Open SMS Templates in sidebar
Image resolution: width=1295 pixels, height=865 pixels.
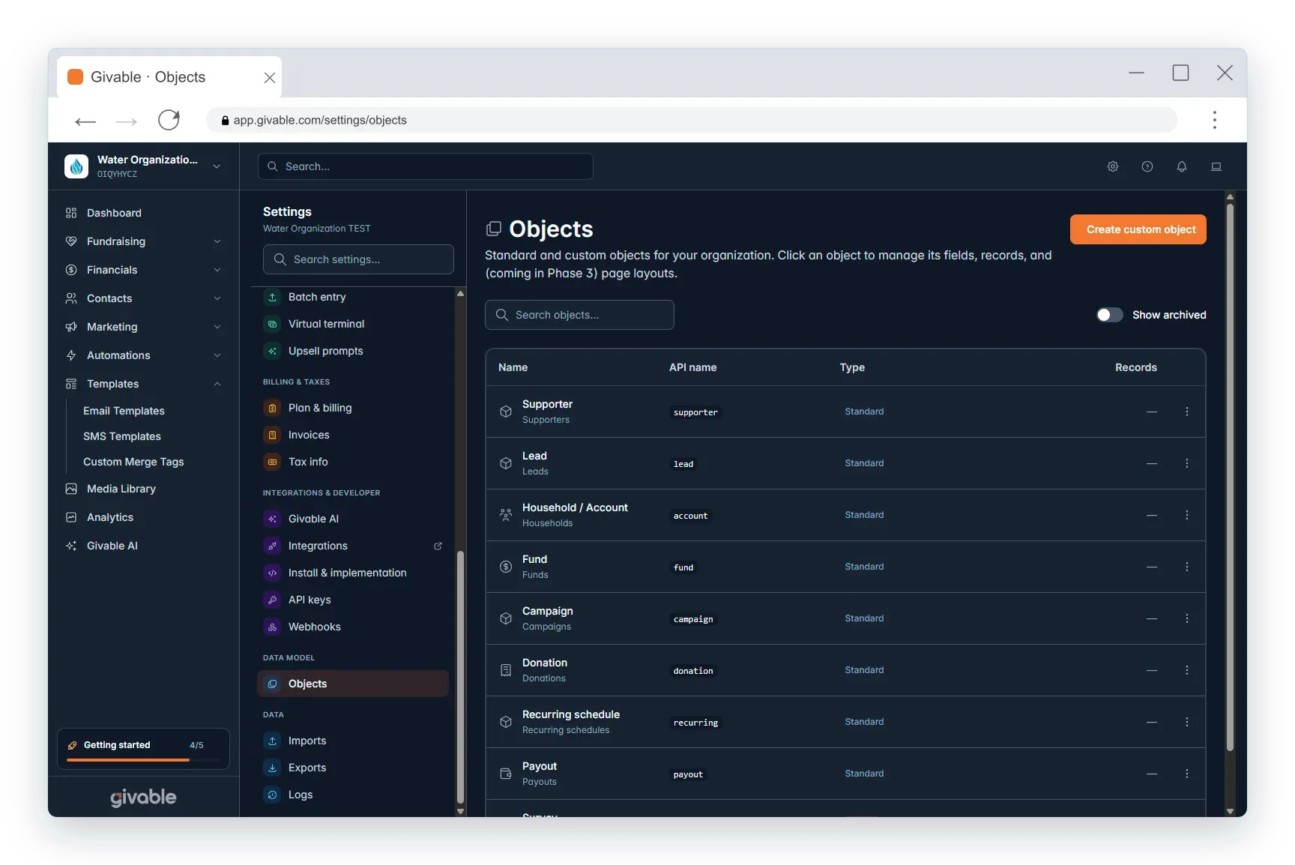tap(122, 436)
